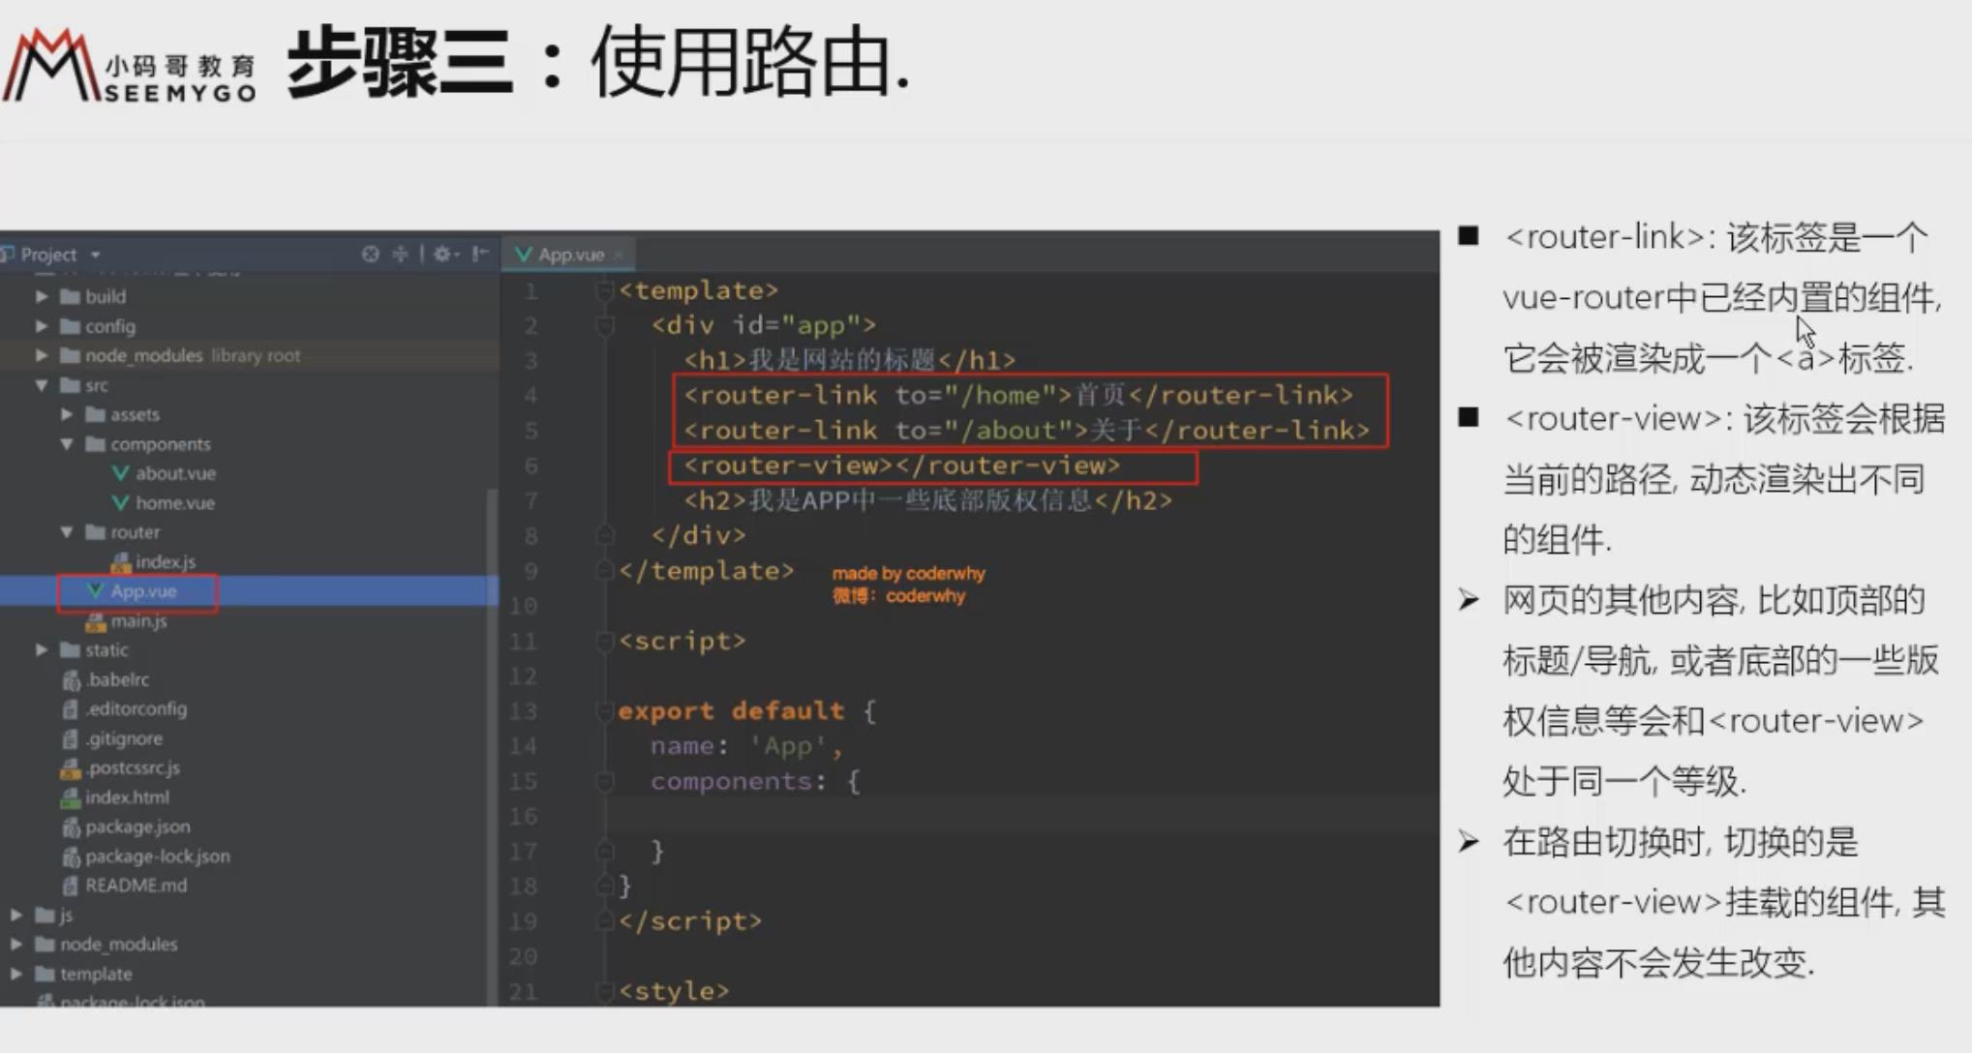The height and width of the screenshot is (1053, 1972).
Task: Collapse the src folder
Action: (42, 385)
